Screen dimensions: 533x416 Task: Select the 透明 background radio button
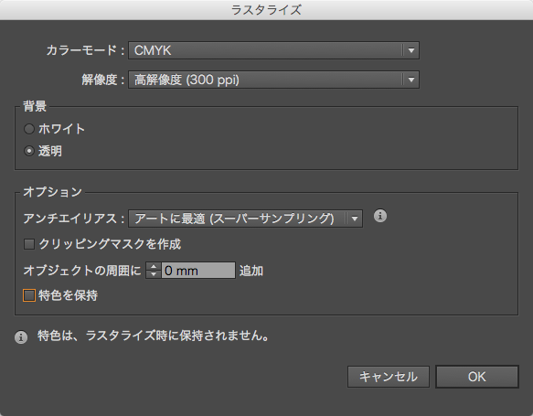click(x=29, y=151)
